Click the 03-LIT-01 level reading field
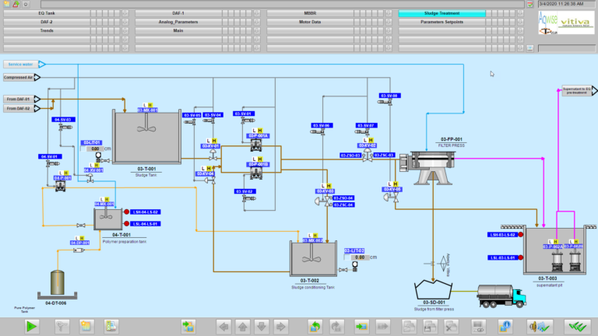Viewport: 598px width, 336px height. 96,149
